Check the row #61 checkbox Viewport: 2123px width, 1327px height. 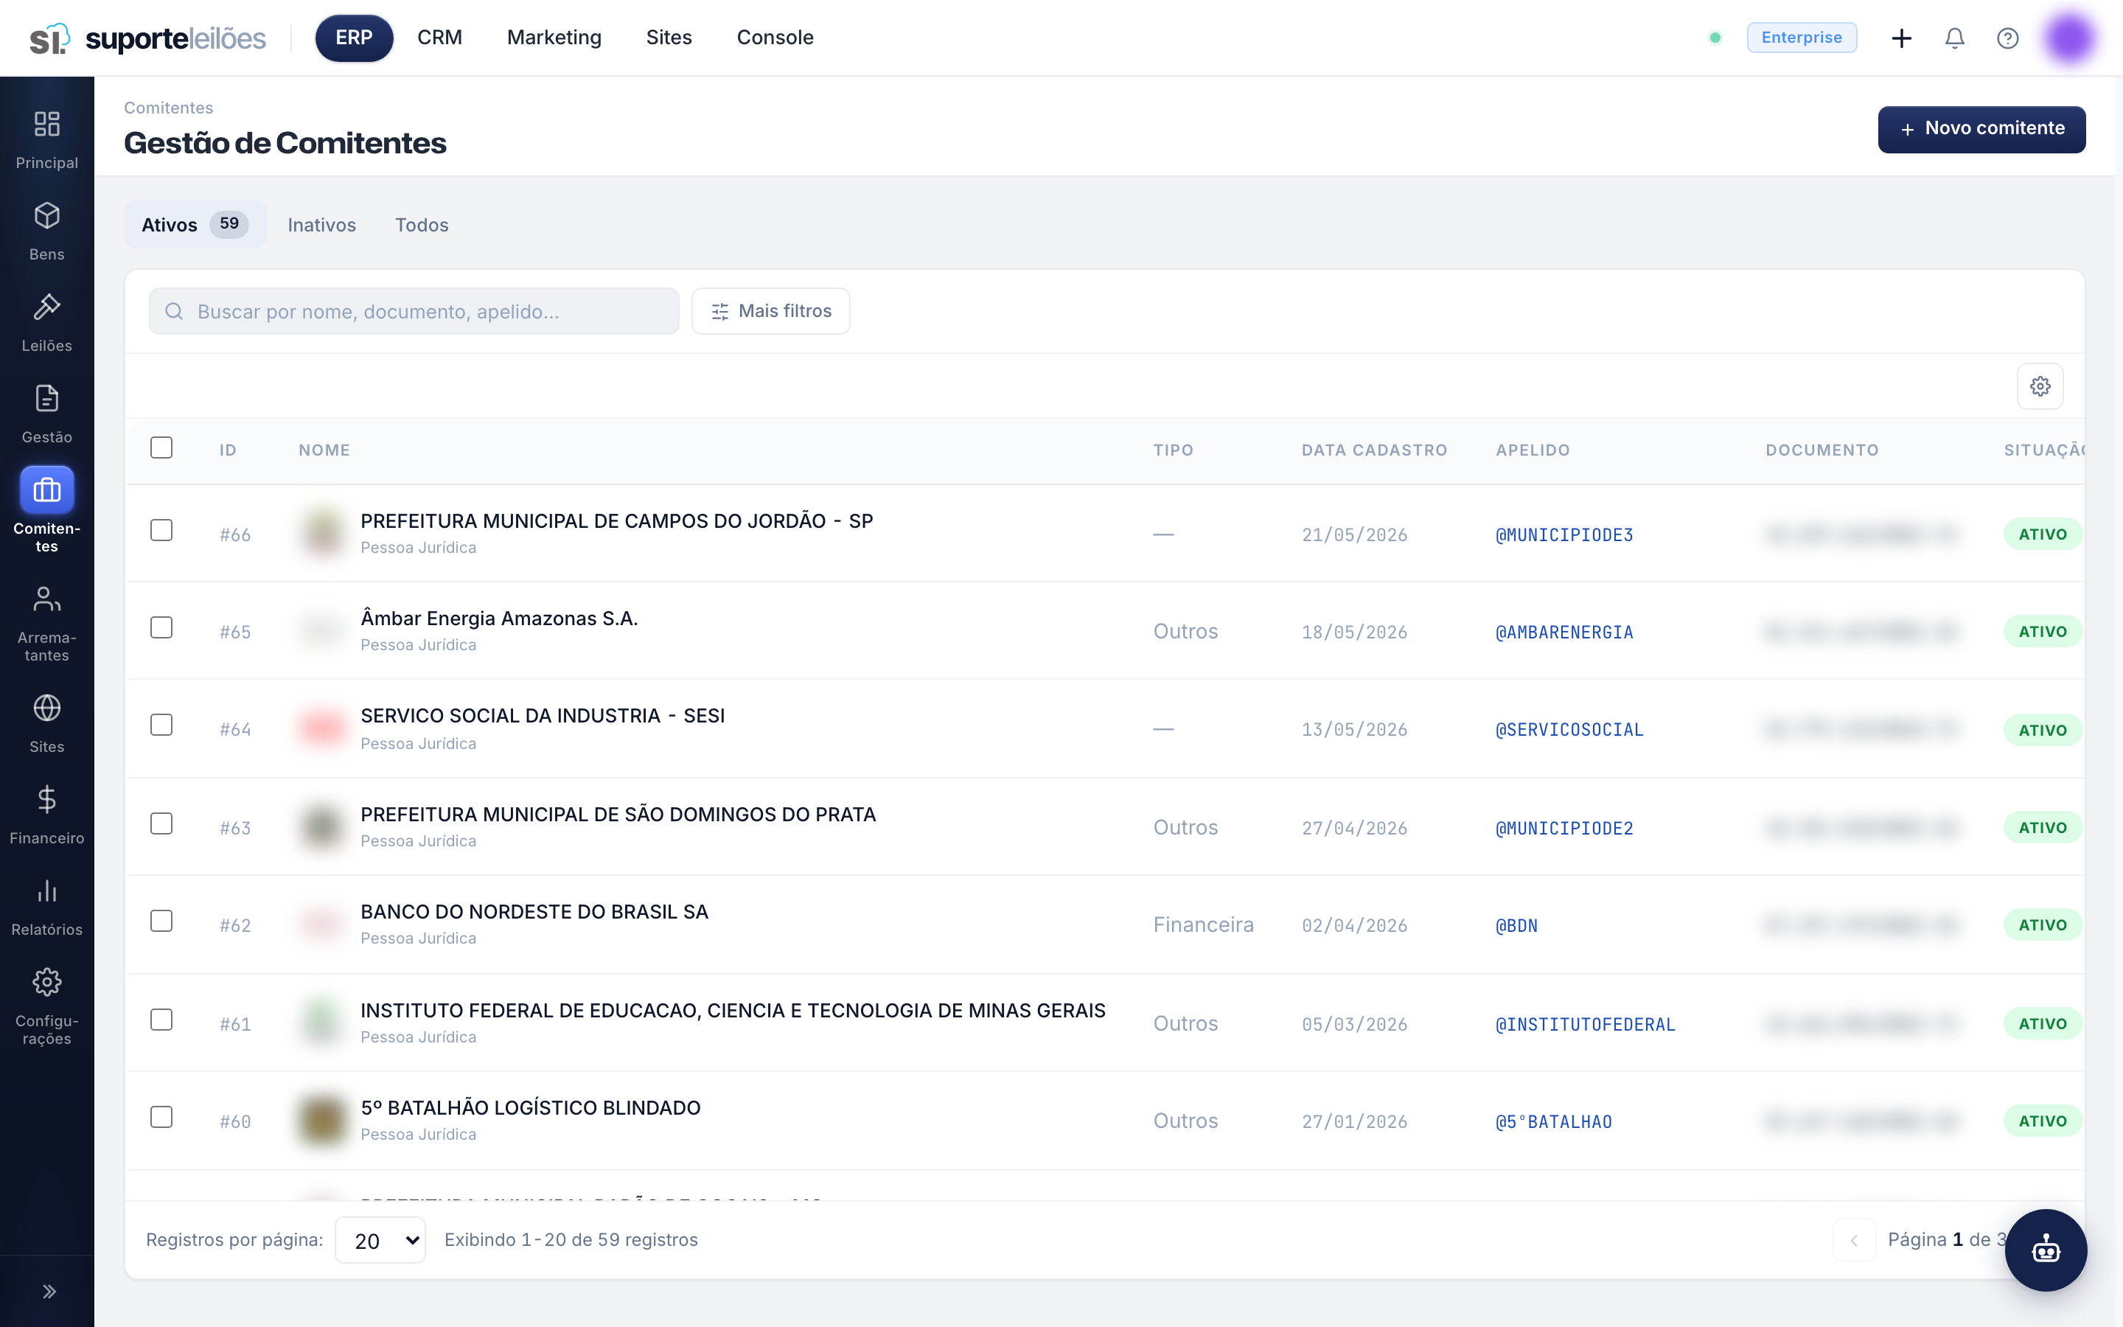(161, 1020)
